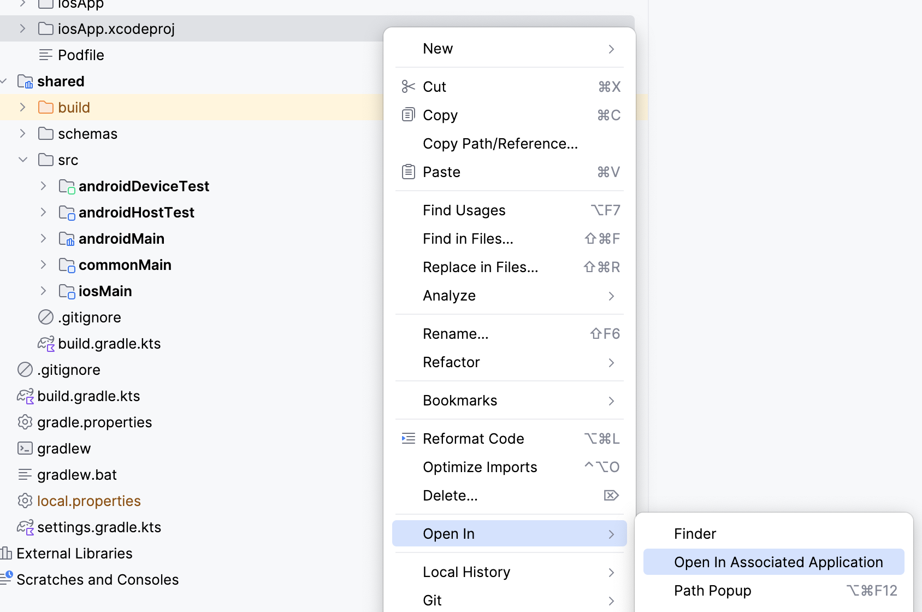922x612 pixels.
Task: Click the Reformat Code icon
Action: click(x=408, y=438)
